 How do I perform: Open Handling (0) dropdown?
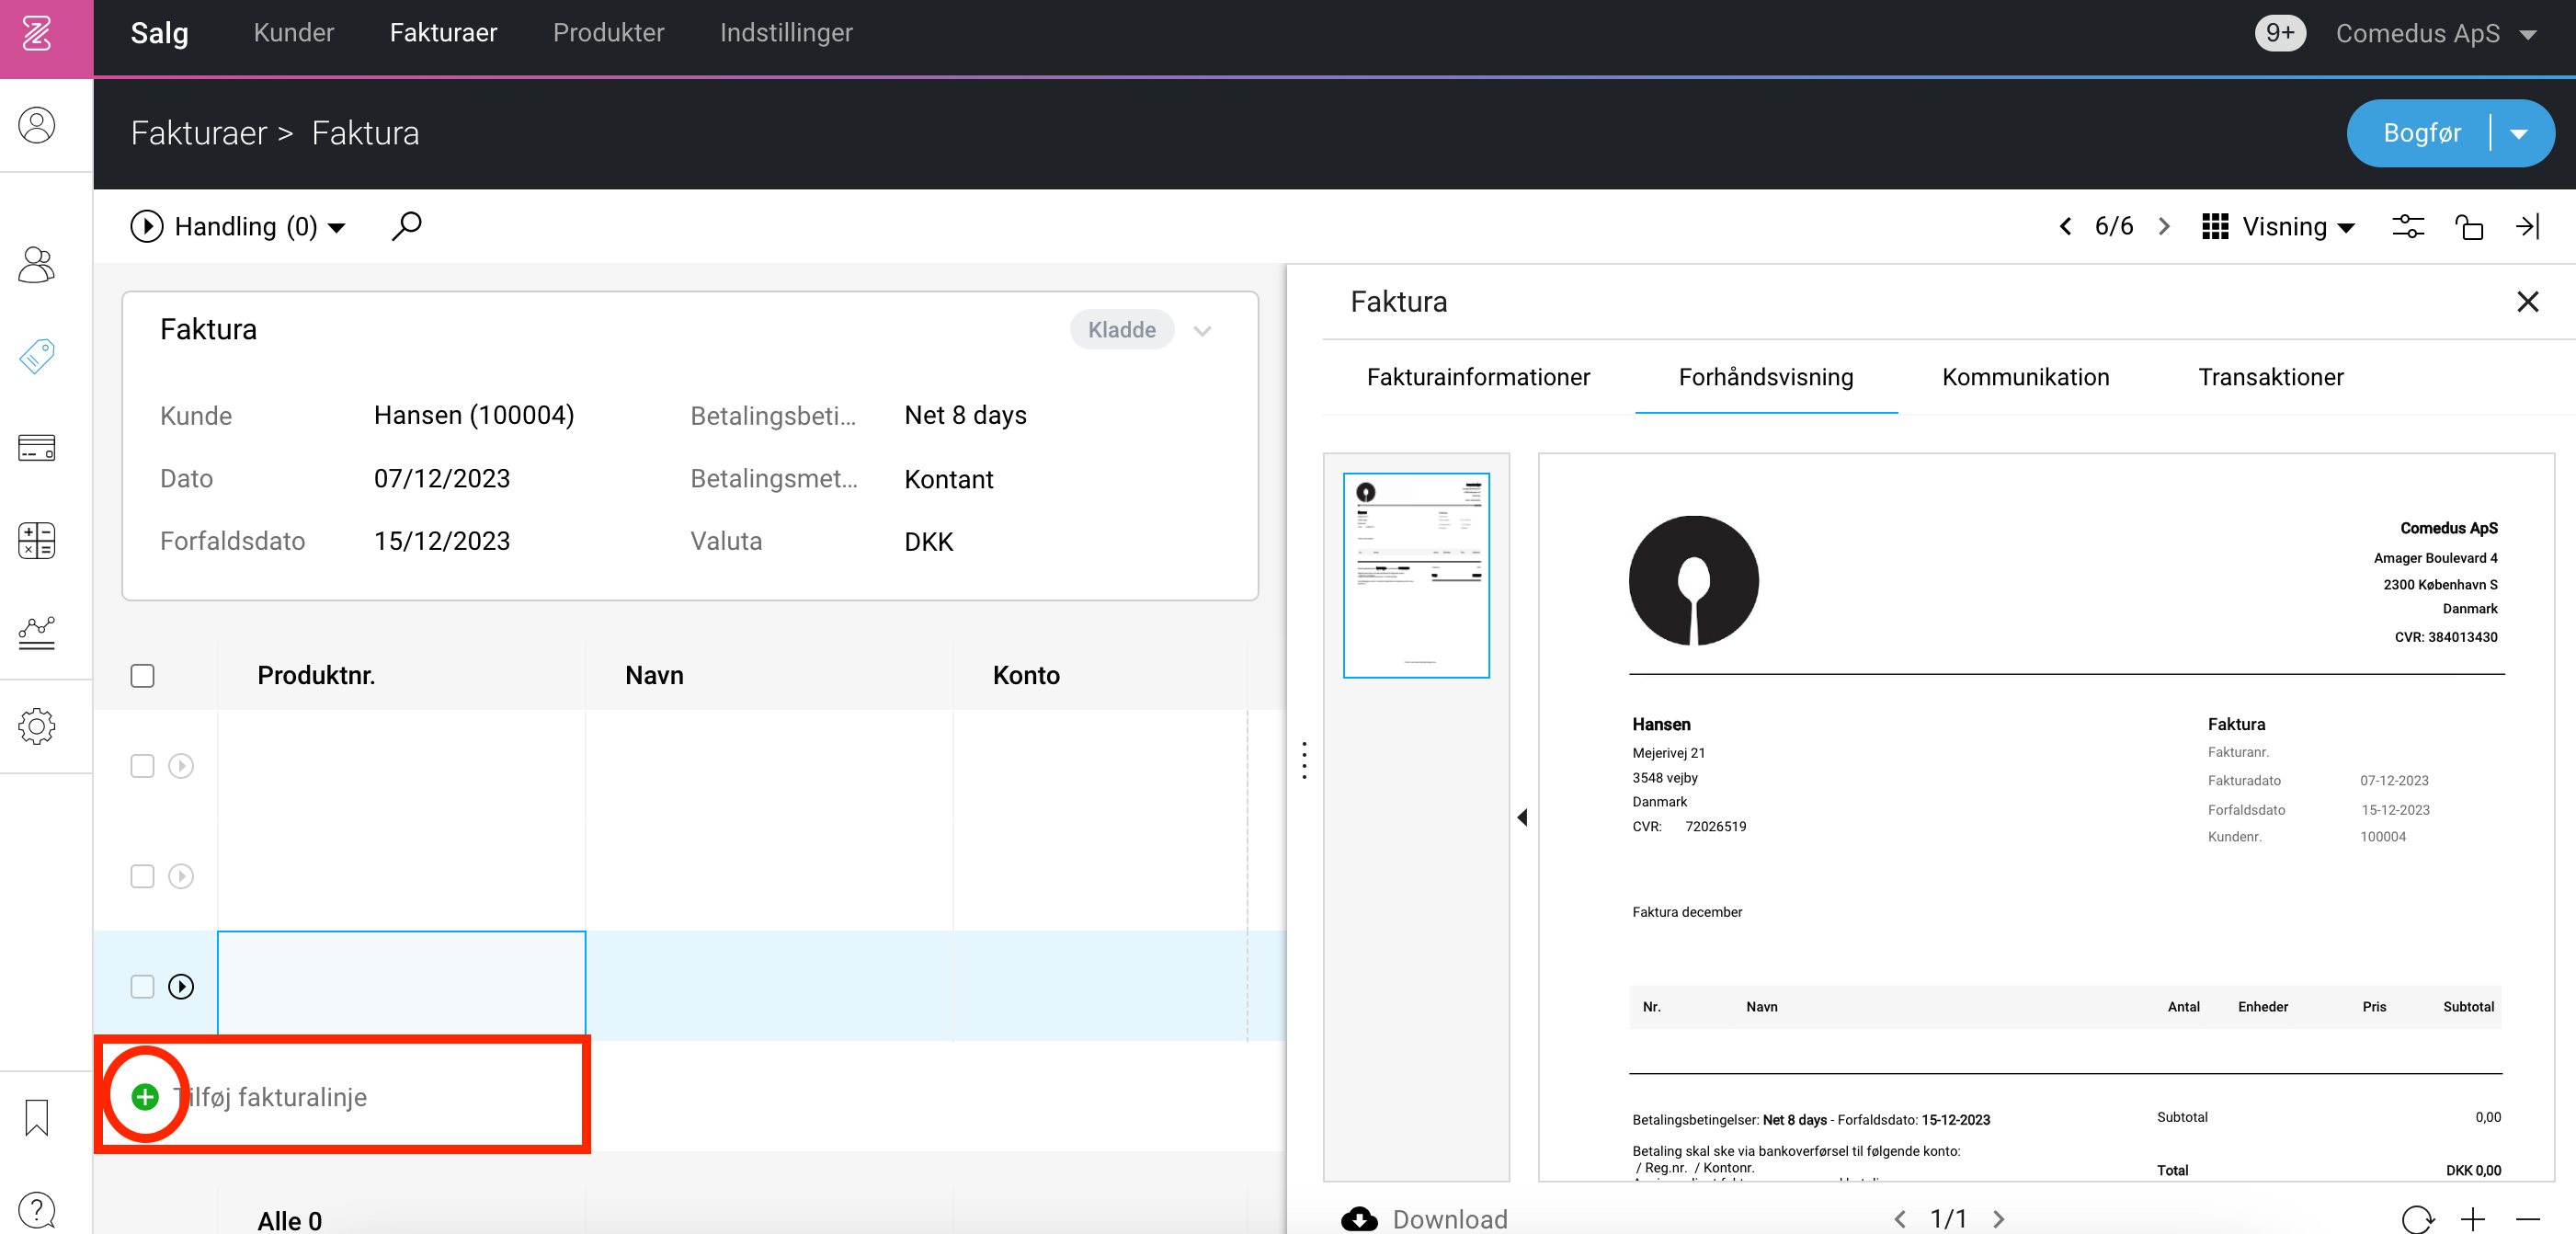point(238,227)
